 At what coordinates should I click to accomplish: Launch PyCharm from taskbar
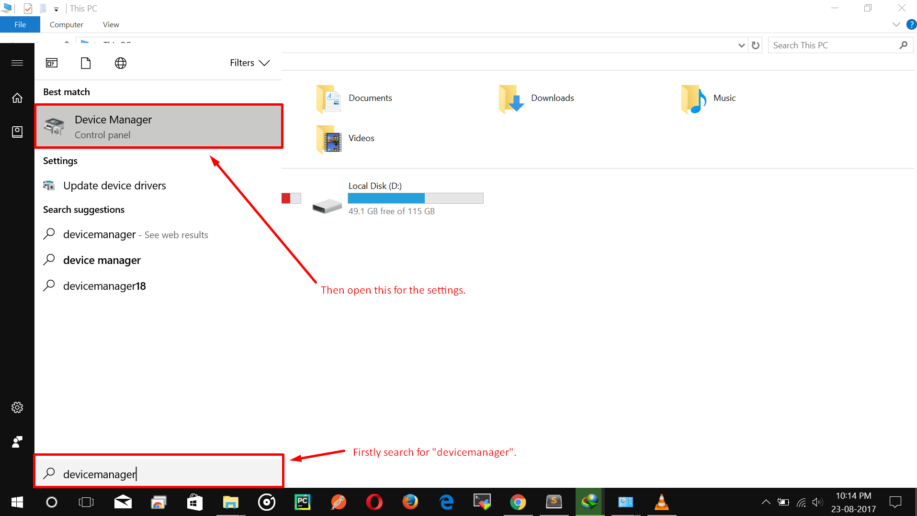click(303, 502)
